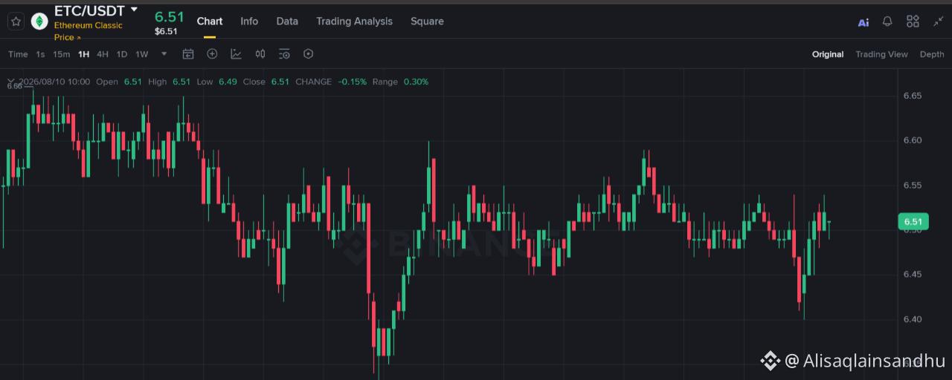Open the widgets layout grid icon
The image size is (952, 380).
click(913, 22)
